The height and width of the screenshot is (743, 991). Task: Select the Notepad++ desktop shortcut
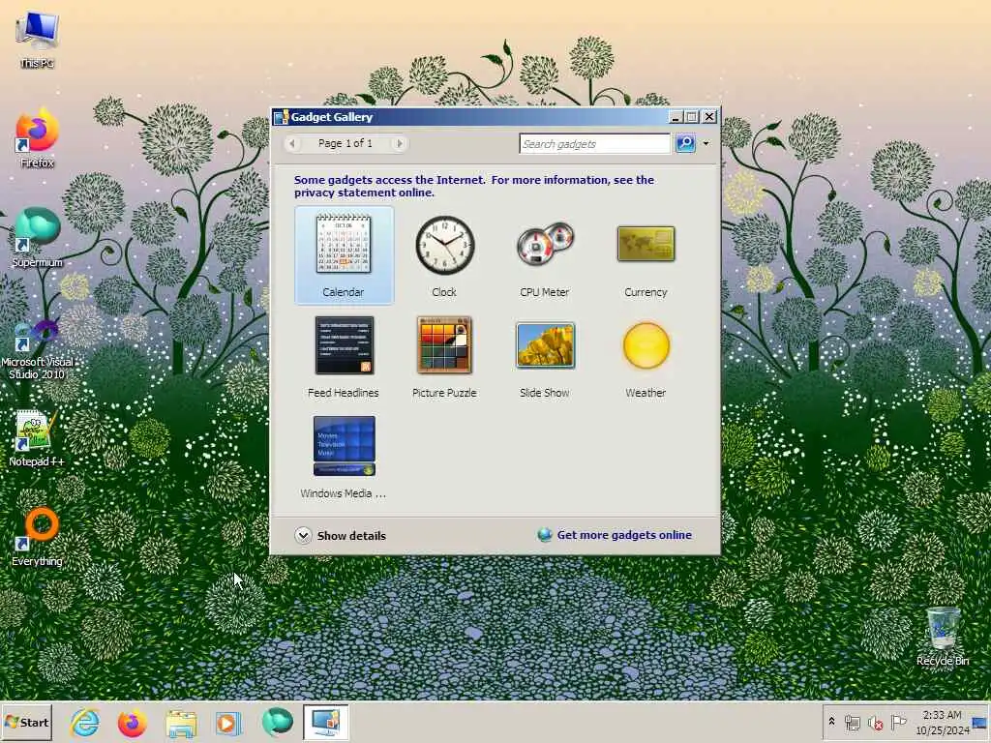37,438
